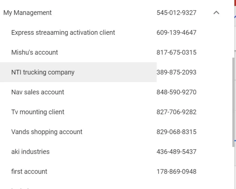Click My Management ID 545-012-9327
Viewport: 236px width, 189px height.
[x=176, y=13]
